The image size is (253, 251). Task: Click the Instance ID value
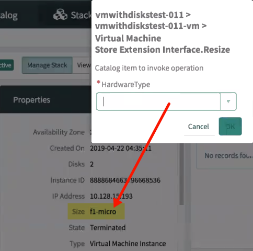[x=125, y=180]
